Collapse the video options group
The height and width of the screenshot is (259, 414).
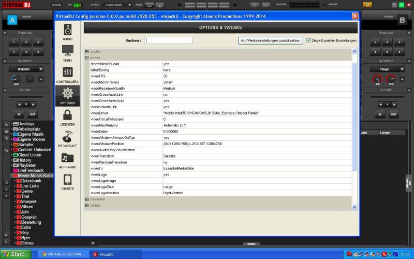click(x=87, y=57)
